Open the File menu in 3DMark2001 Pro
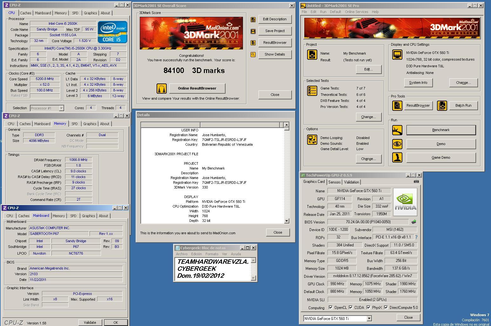 pyautogui.click(x=304, y=12)
